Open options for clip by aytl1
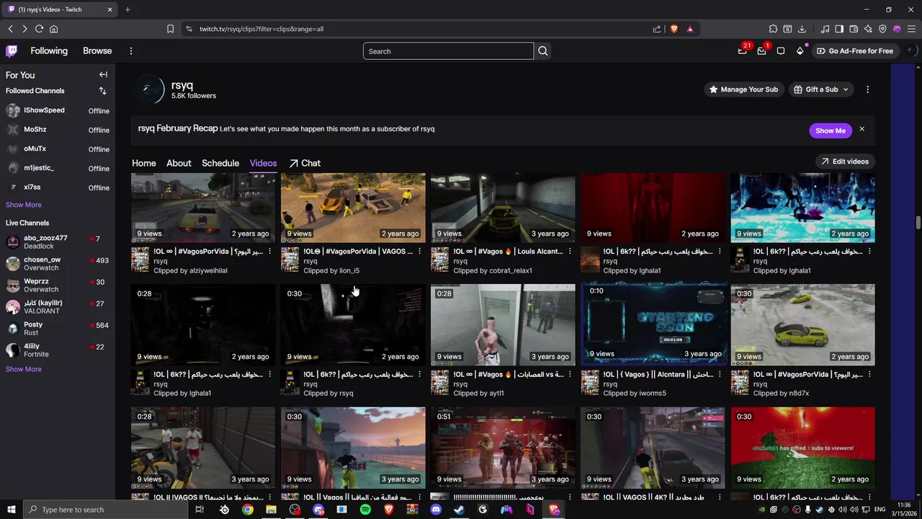The height and width of the screenshot is (519, 922). [x=570, y=374]
